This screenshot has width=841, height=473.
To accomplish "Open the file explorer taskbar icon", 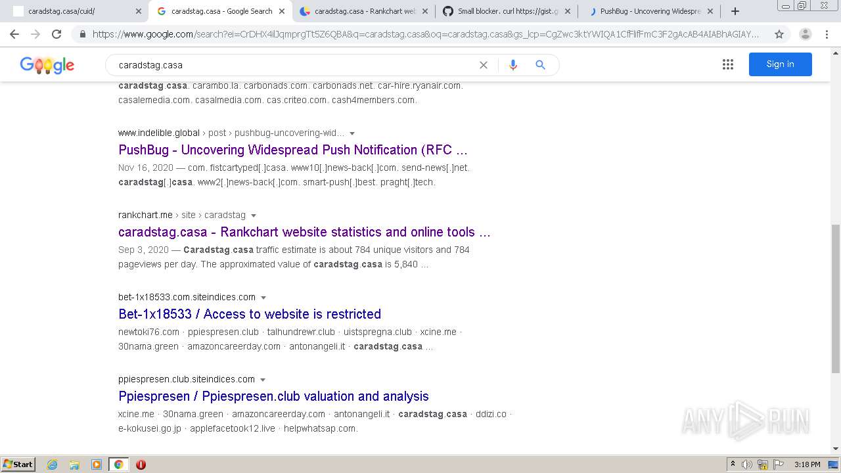I will pos(74,464).
